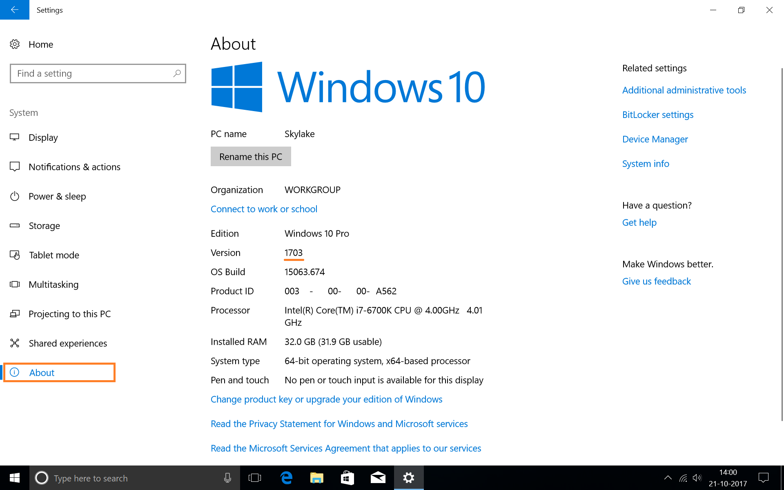The height and width of the screenshot is (490, 784).
Task: Open Display settings in sidebar
Action: pyautogui.click(x=43, y=138)
